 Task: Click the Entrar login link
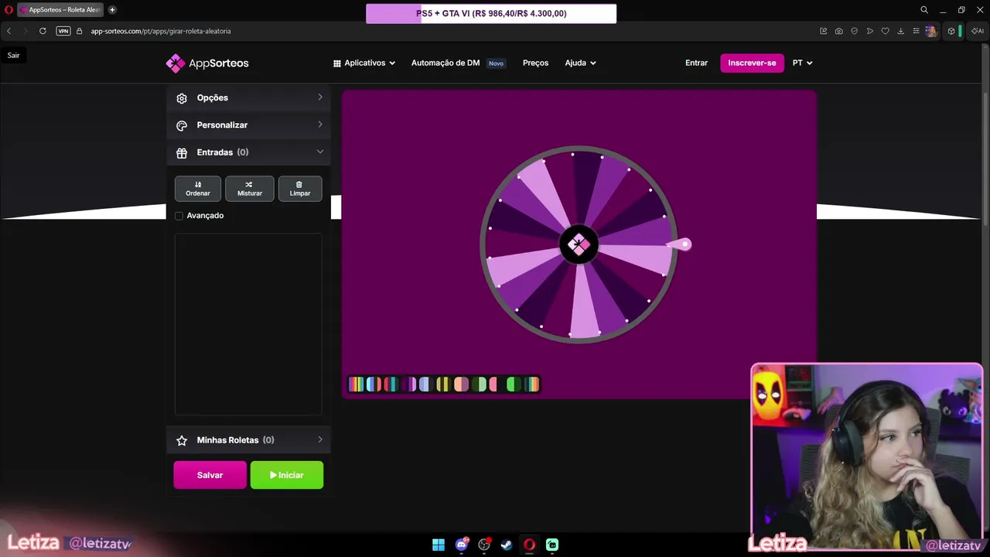tap(696, 63)
